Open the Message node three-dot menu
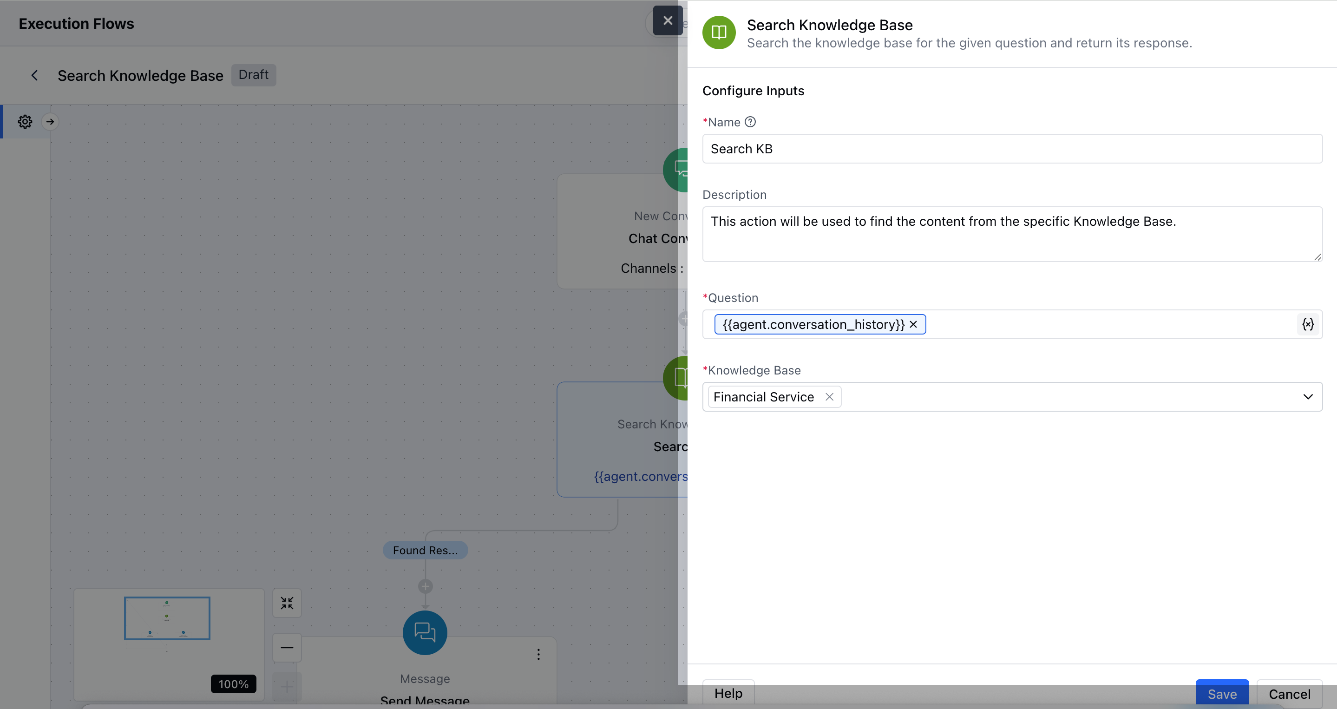This screenshot has width=1337, height=709. click(x=538, y=655)
